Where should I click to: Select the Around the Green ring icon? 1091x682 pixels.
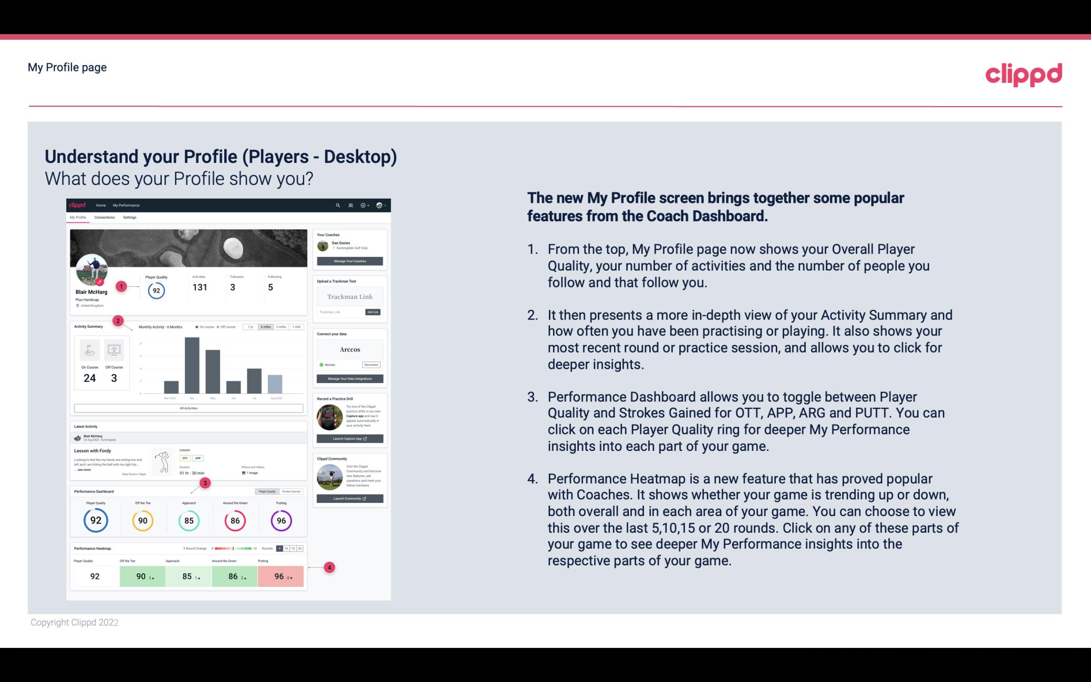point(235,519)
